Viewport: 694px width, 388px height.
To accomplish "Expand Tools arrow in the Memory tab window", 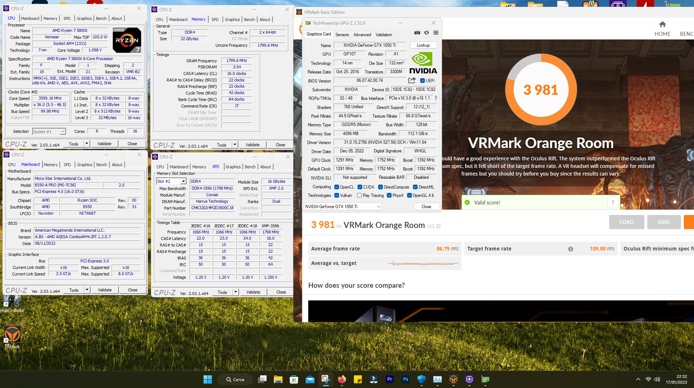I will (x=235, y=145).
